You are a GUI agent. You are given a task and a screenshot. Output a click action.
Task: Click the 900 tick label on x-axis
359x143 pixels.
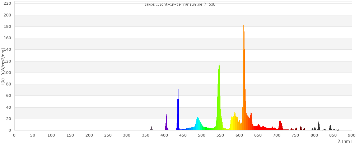tap(352, 135)
